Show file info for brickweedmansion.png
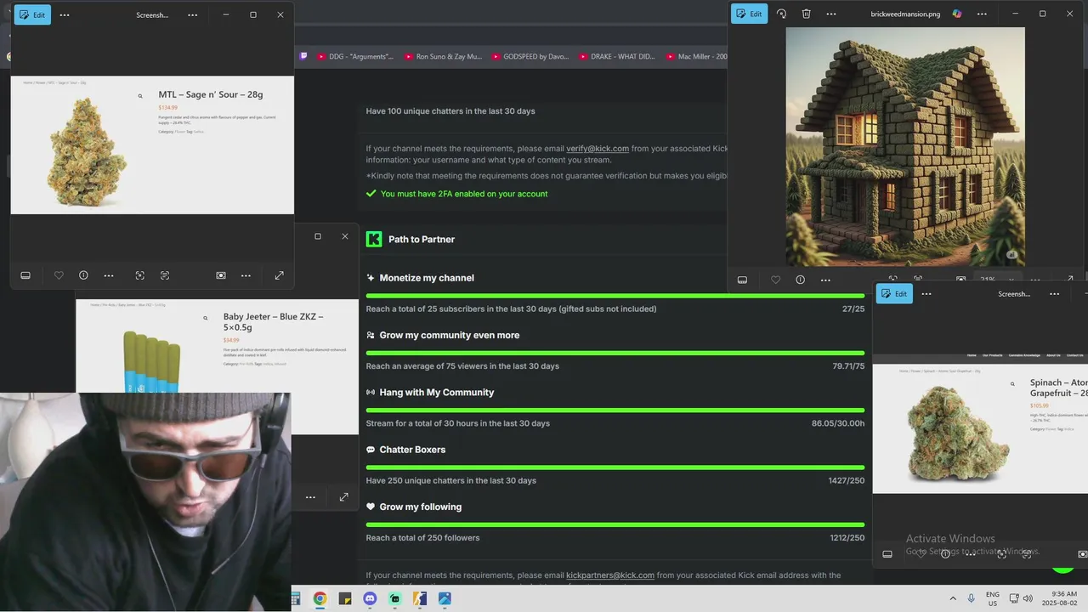 [800, 280]
